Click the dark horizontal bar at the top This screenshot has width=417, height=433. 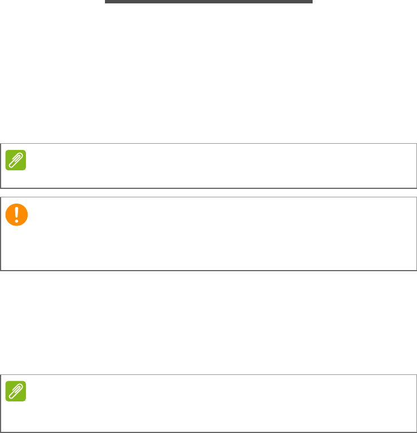tap(209, 2)
